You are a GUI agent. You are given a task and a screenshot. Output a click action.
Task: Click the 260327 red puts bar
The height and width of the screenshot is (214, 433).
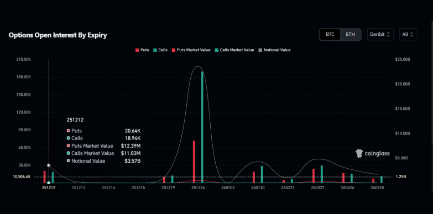tap(314, 176)
